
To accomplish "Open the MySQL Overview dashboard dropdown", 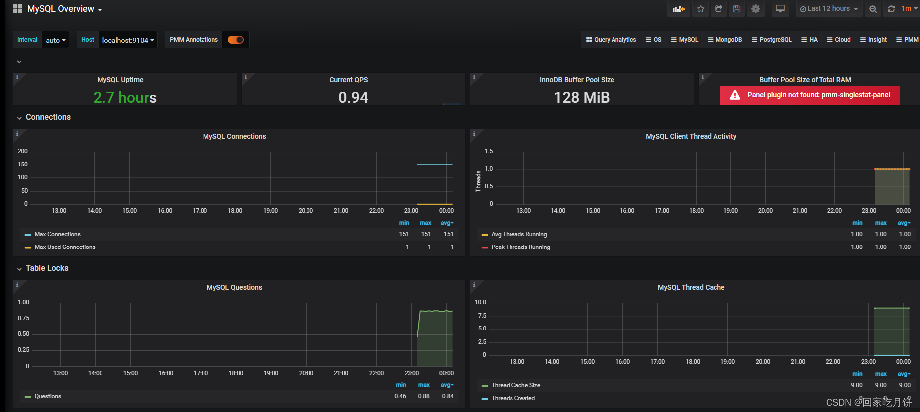I will coord(64,9).
